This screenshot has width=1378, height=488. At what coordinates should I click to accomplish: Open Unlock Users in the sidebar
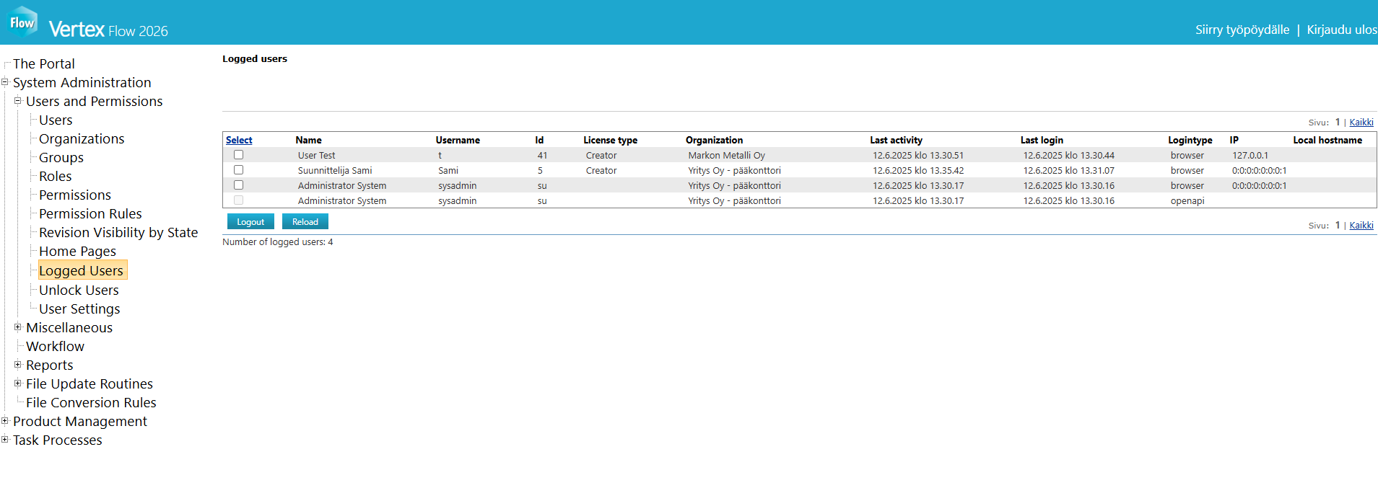click(79, 290)
